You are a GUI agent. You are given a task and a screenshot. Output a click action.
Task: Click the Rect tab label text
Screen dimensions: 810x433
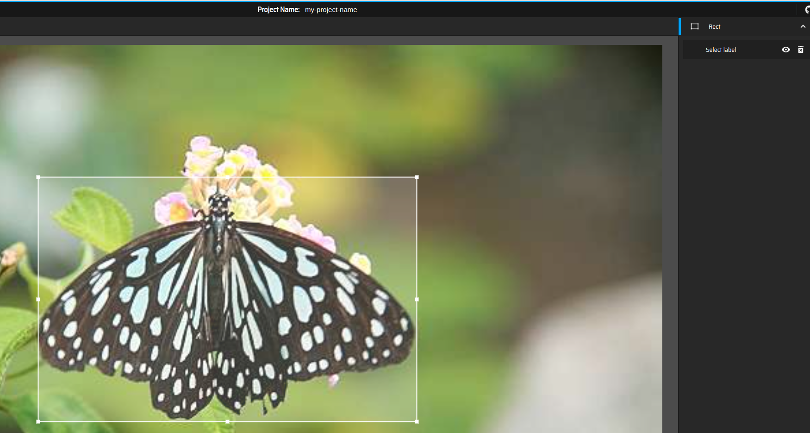coord(714,26)
